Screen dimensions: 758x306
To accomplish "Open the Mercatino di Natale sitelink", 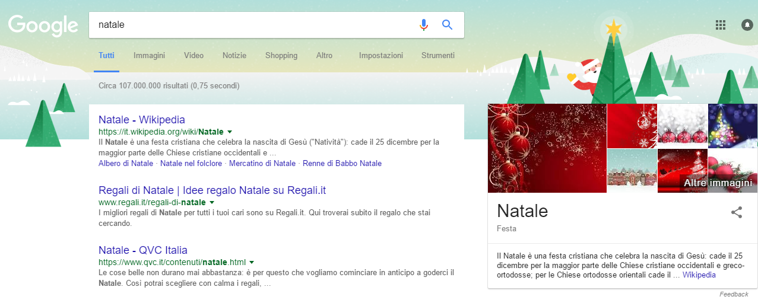I will pyautogui.click(x=262, y=164).
